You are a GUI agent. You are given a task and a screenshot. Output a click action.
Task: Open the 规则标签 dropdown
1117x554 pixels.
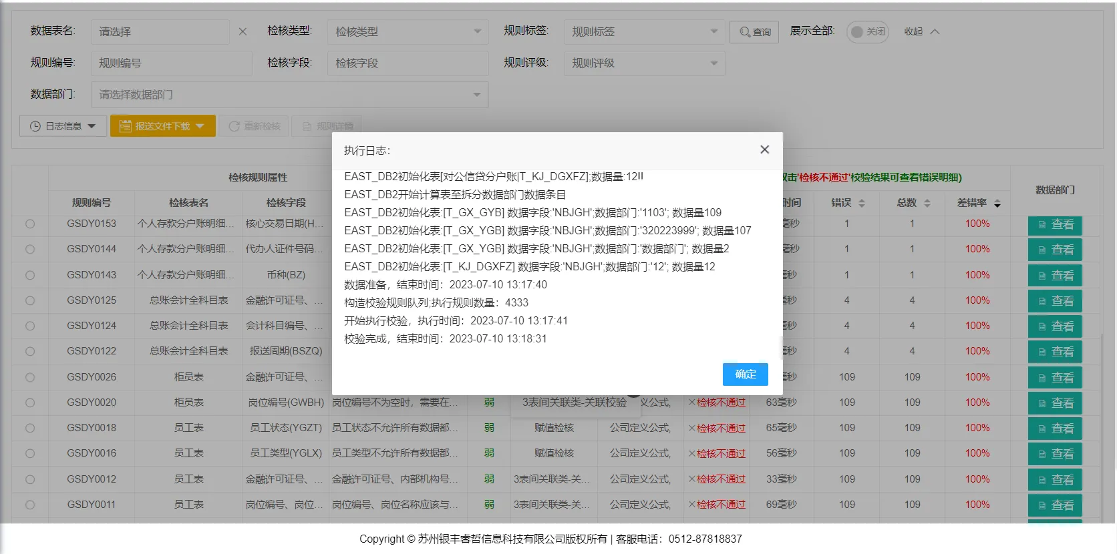[644, 31]
